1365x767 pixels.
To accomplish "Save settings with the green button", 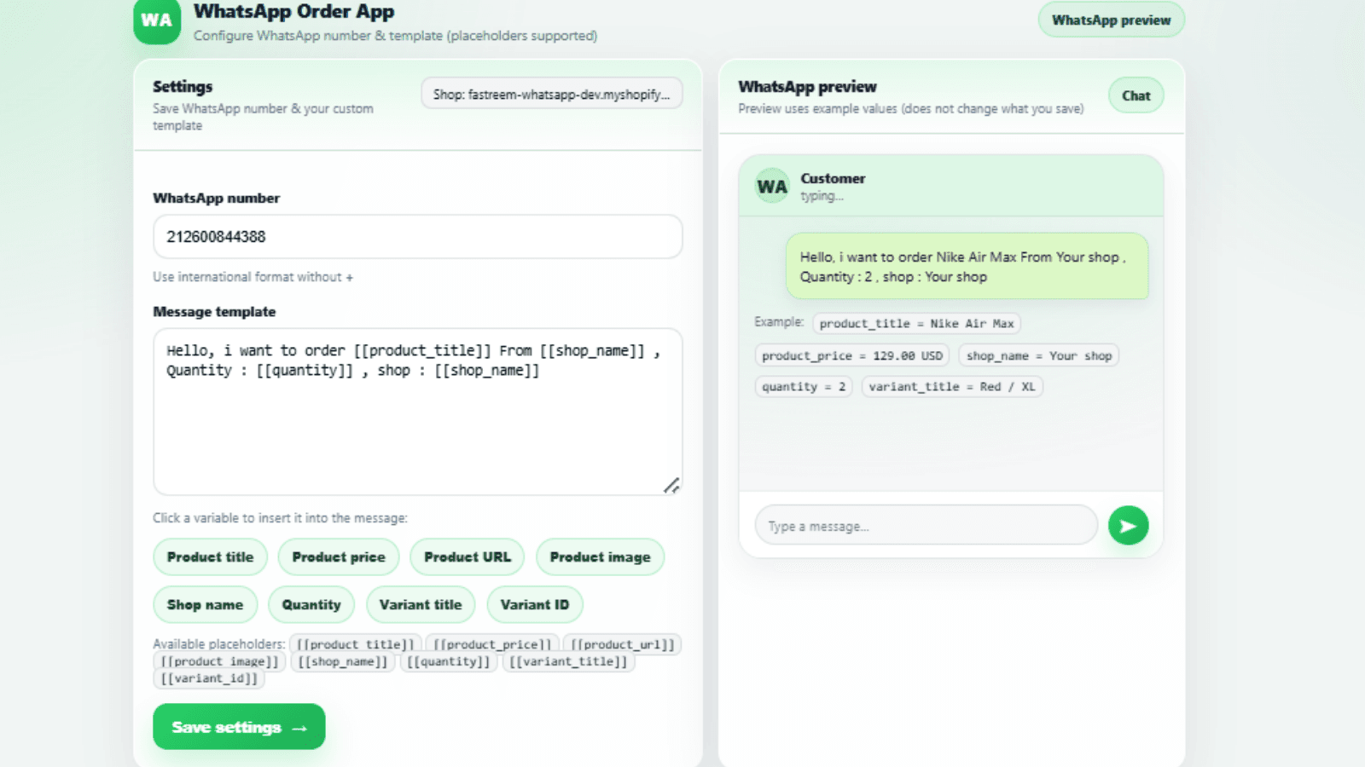I will pos(239,727).
